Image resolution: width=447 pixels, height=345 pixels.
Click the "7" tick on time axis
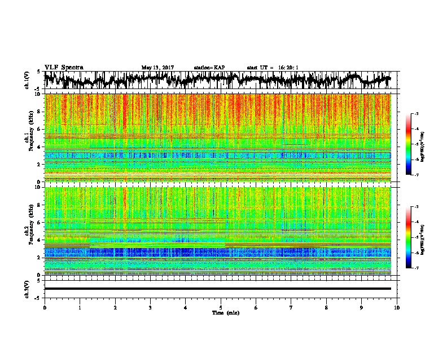(x=291, y=308)
